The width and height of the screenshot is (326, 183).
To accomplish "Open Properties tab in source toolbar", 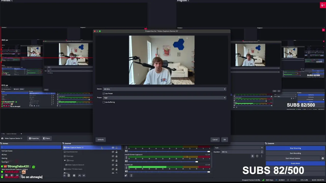I will [34, 138].
